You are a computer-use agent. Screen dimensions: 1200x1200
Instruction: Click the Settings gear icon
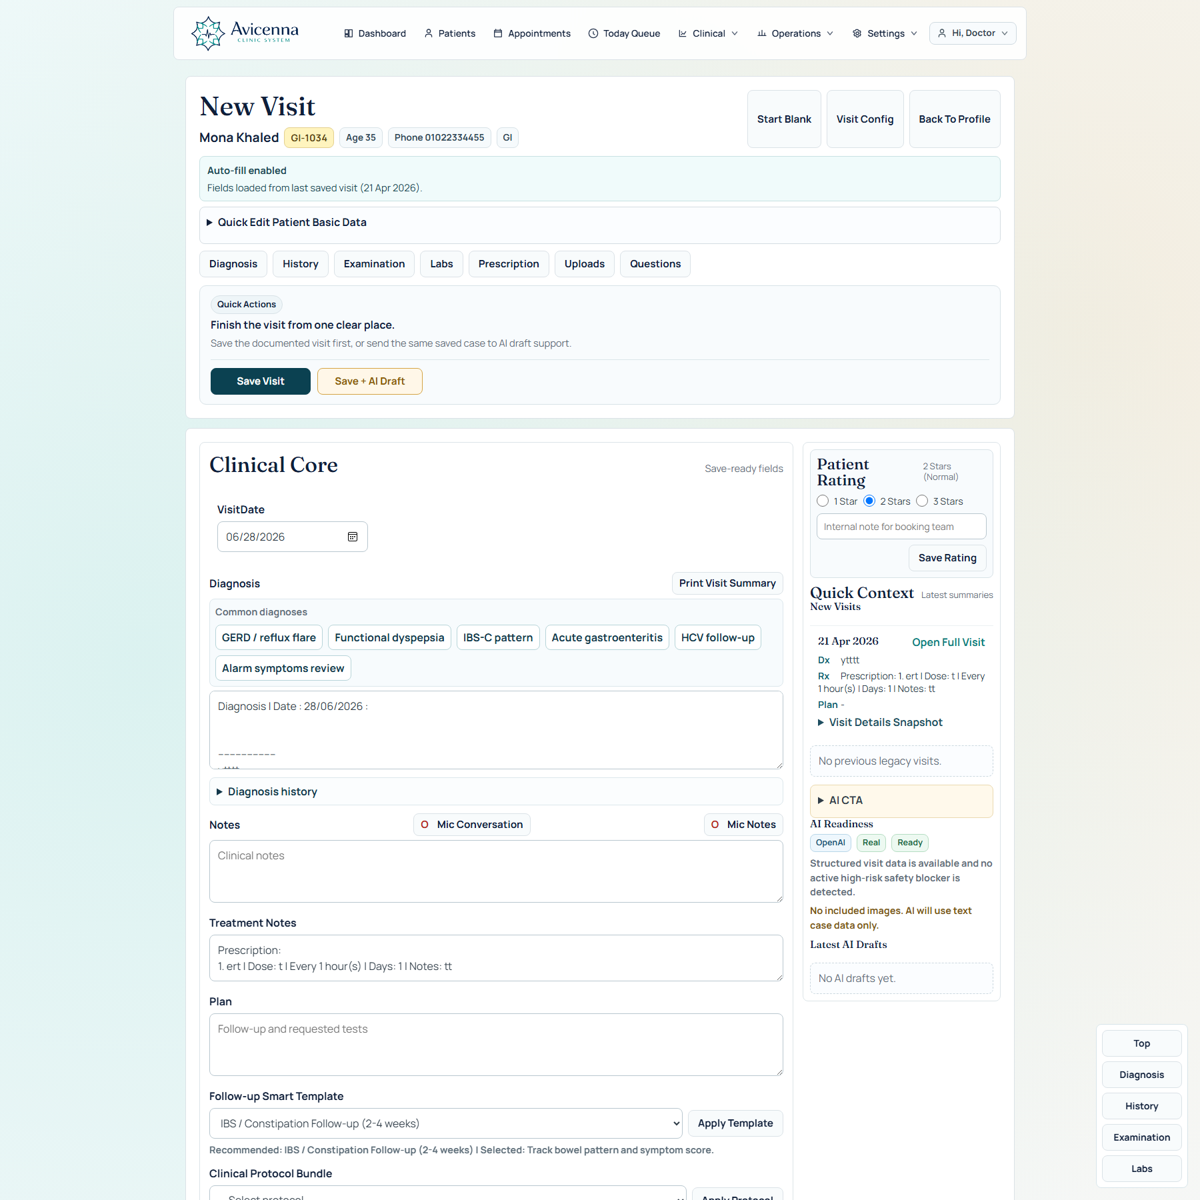857,33
